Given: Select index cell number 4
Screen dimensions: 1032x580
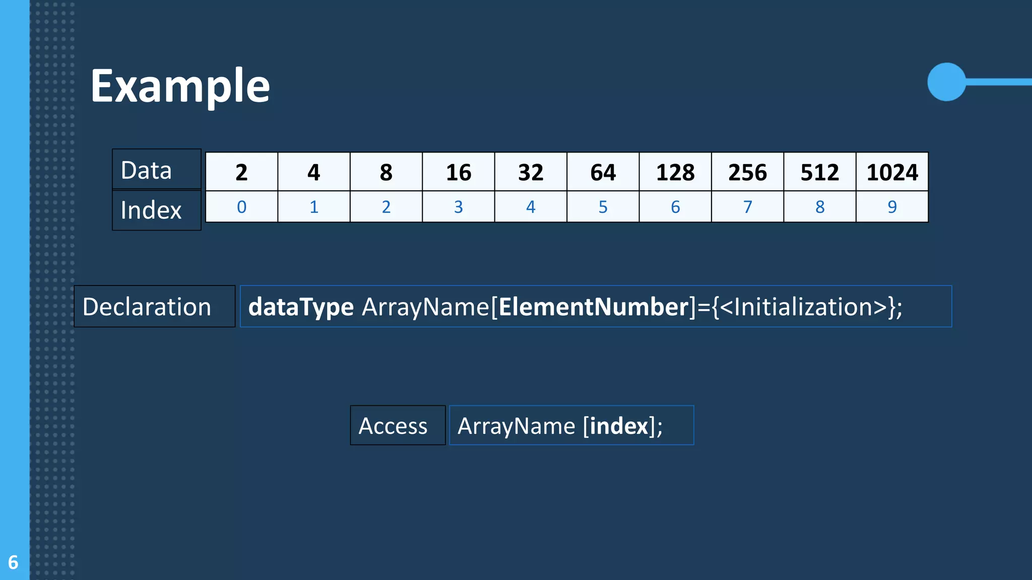Looking at the screenshot, I should 531,207.
